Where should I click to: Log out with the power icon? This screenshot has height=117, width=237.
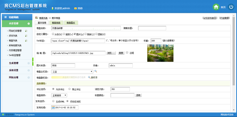(x=231, y=7)
